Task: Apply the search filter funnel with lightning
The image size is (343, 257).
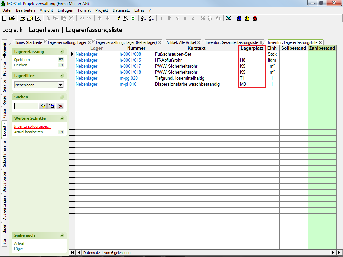Action: click(x=43, y=106)
